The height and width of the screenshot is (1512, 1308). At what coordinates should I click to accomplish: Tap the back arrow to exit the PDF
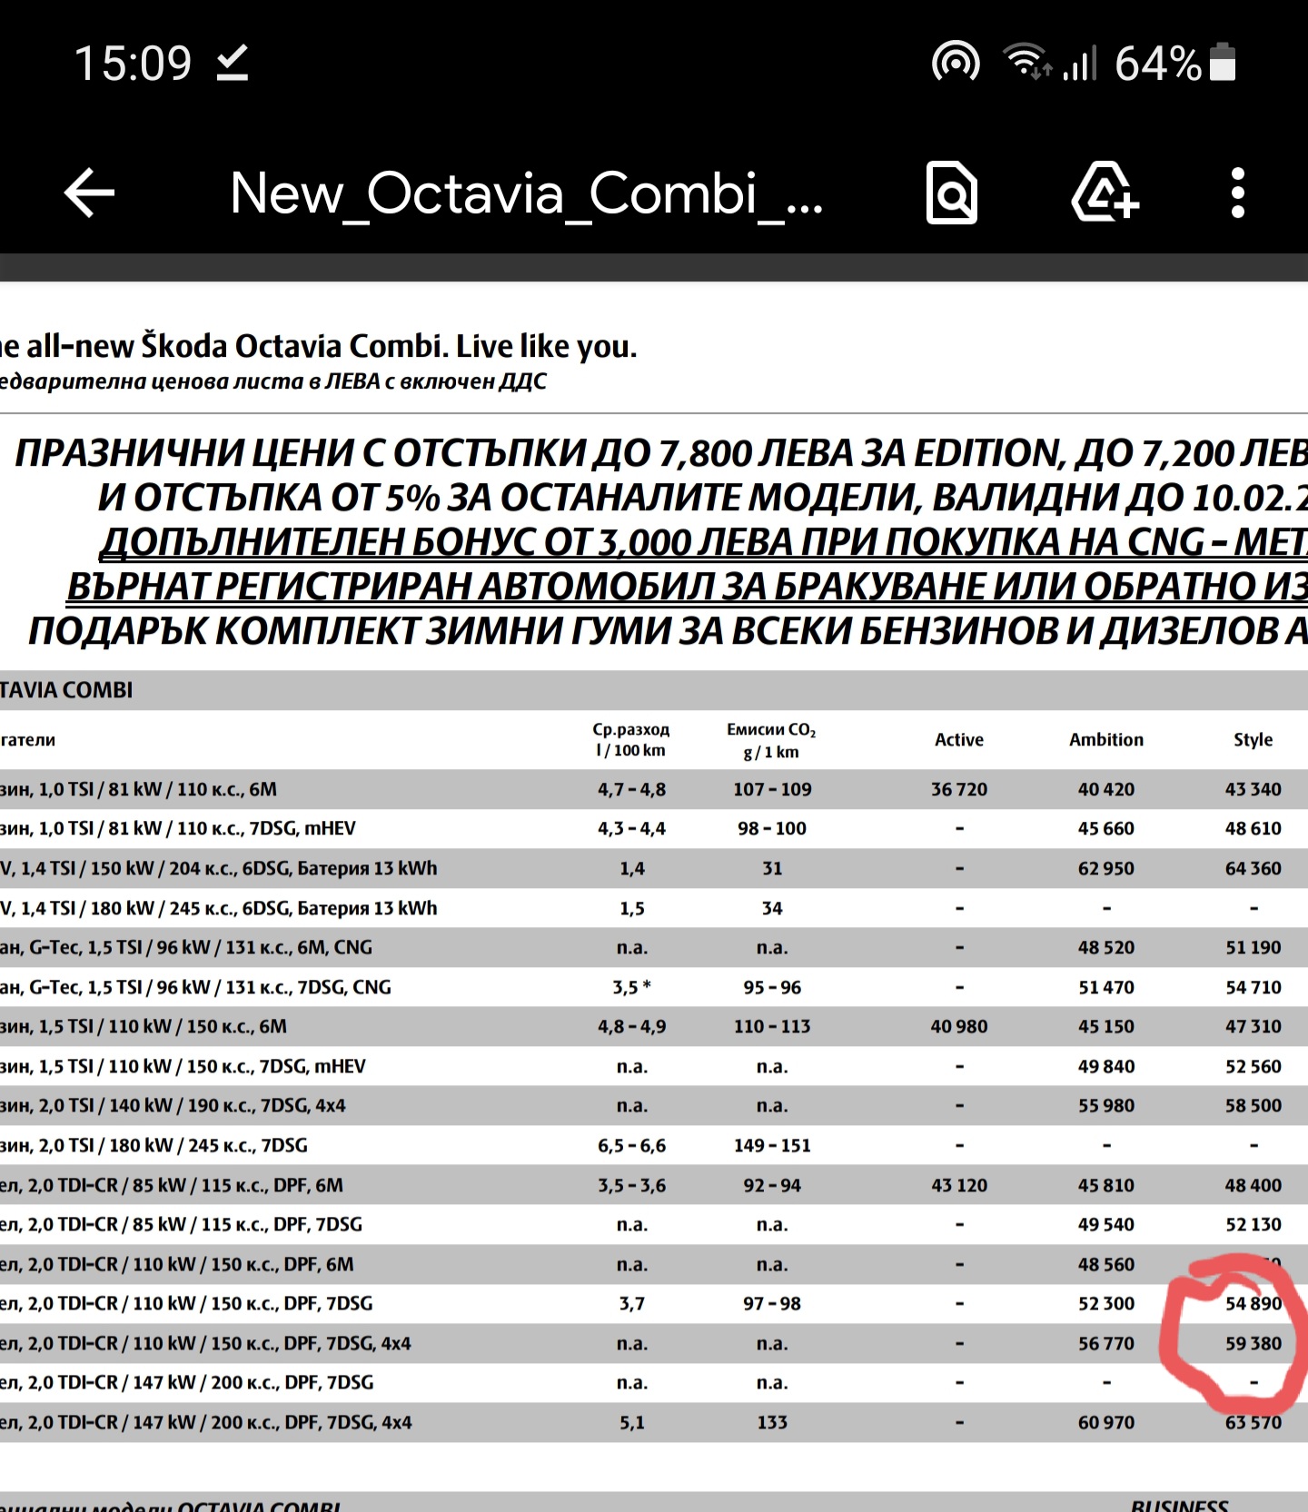[90, 193]
